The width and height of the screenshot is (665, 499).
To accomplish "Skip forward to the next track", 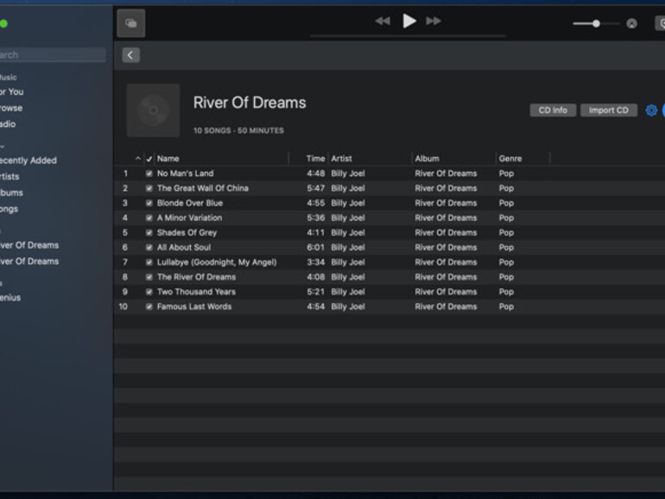I will (x=434, y=21).
